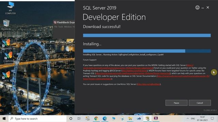
Task: Open File Explorer from the taskbar
Action: coord(130,119)
